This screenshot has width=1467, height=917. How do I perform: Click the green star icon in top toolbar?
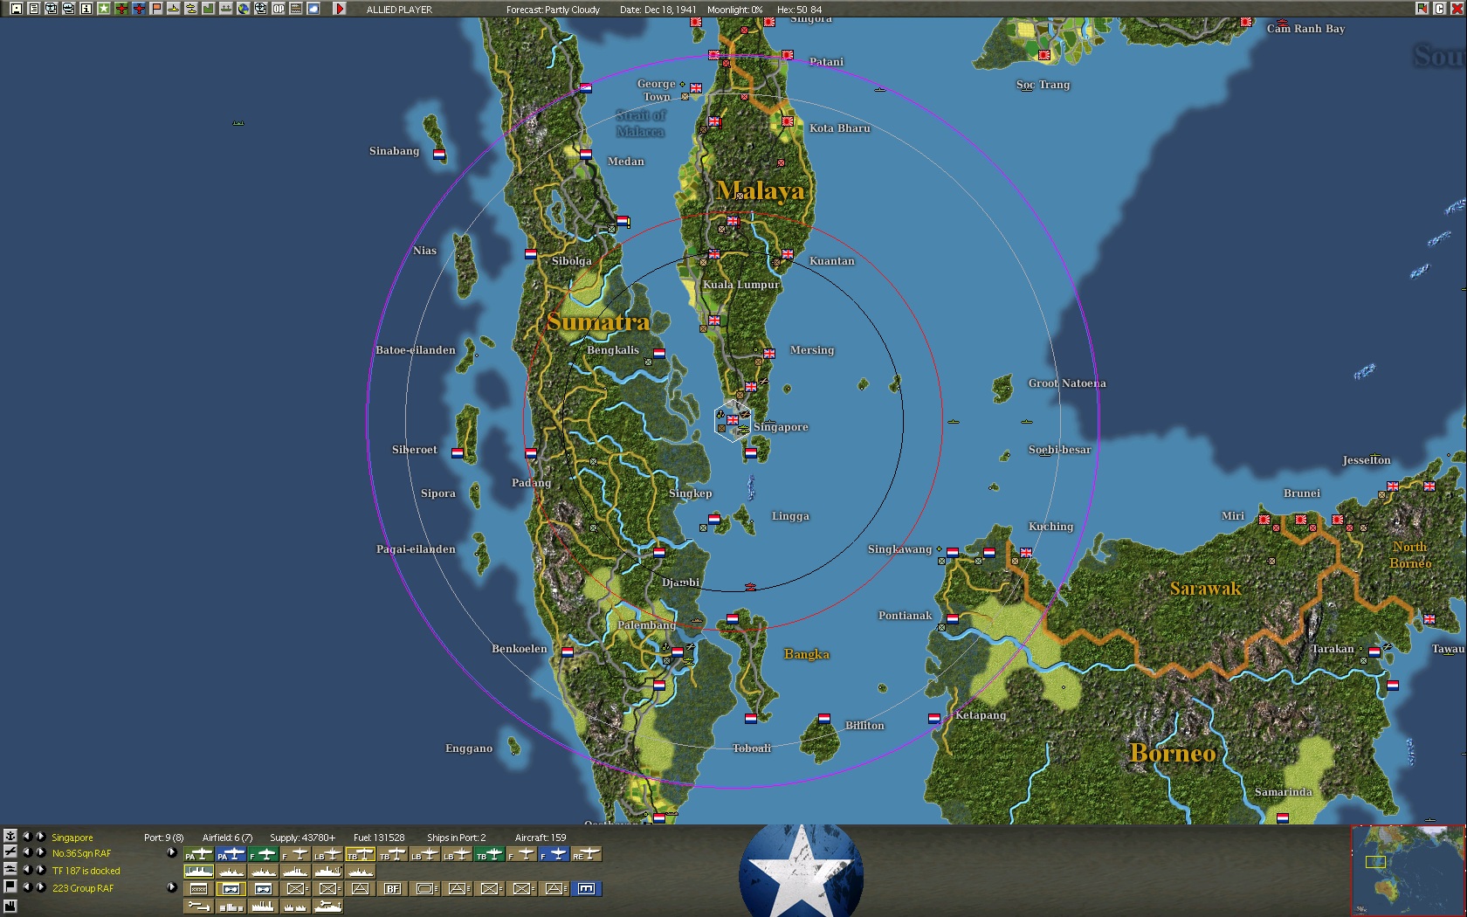click(x=104, y=9)
